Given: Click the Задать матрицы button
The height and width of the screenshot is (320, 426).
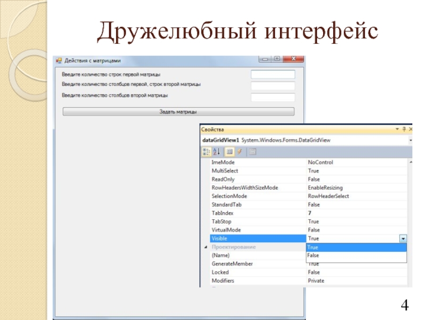Looking at the screenshot, I should (x=178, y=111).
